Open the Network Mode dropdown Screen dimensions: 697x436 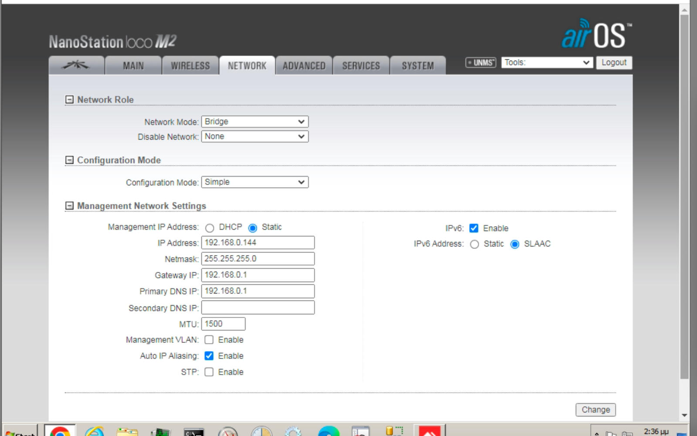point(255,122)
